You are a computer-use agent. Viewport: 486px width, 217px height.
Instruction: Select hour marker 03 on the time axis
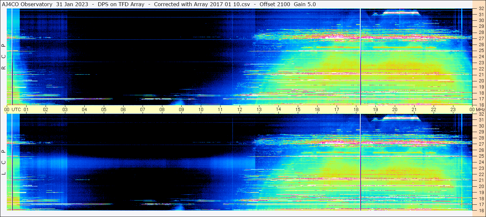pos(65,109)
